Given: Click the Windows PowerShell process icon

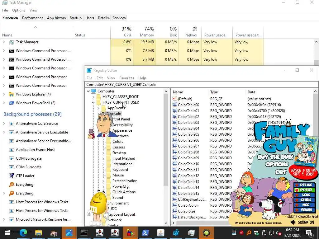Looking at the screenshot, I should (12, 103).
